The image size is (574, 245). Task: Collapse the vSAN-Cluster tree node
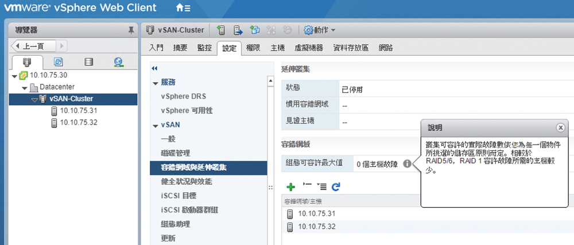coord(34,99)
